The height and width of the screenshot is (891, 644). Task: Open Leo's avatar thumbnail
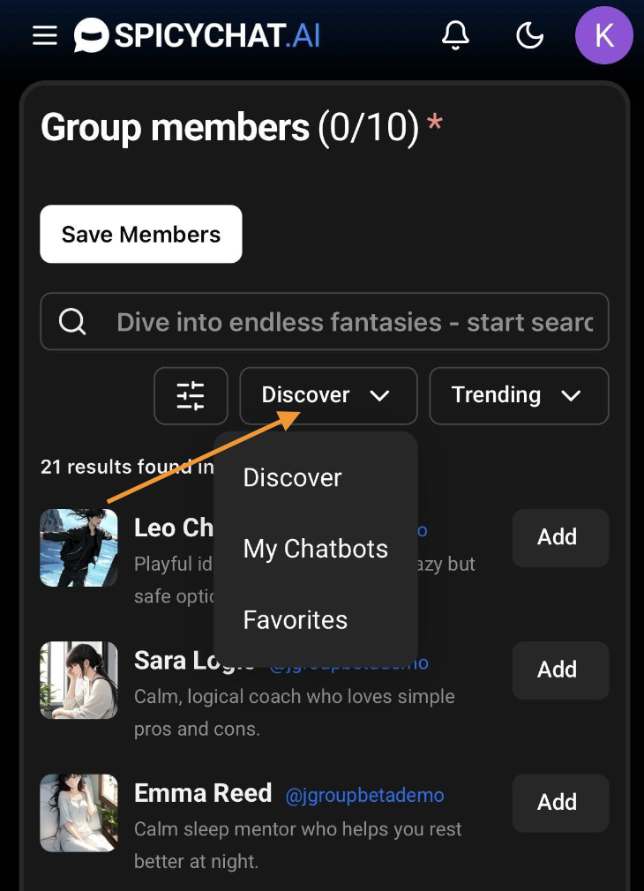(79, 548)
